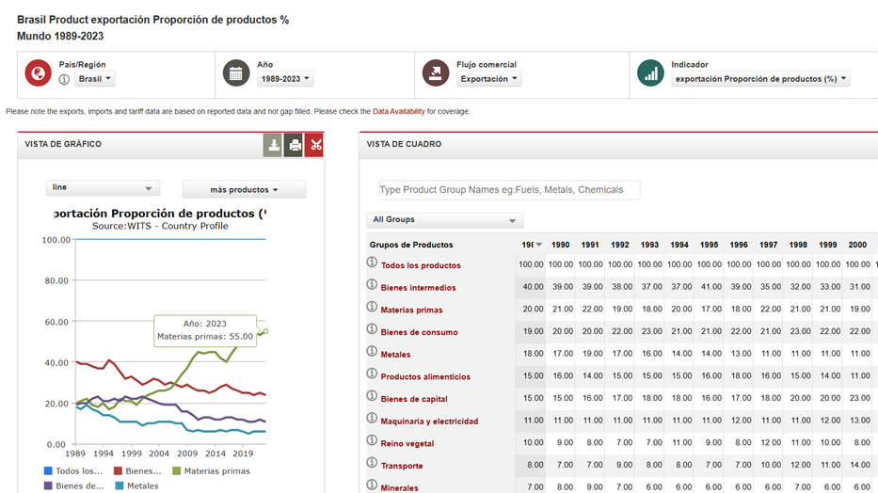This screenshot has height=493, width=878.
Task: Click info icon next to Metales row
Action: click(x=372, y=354)
